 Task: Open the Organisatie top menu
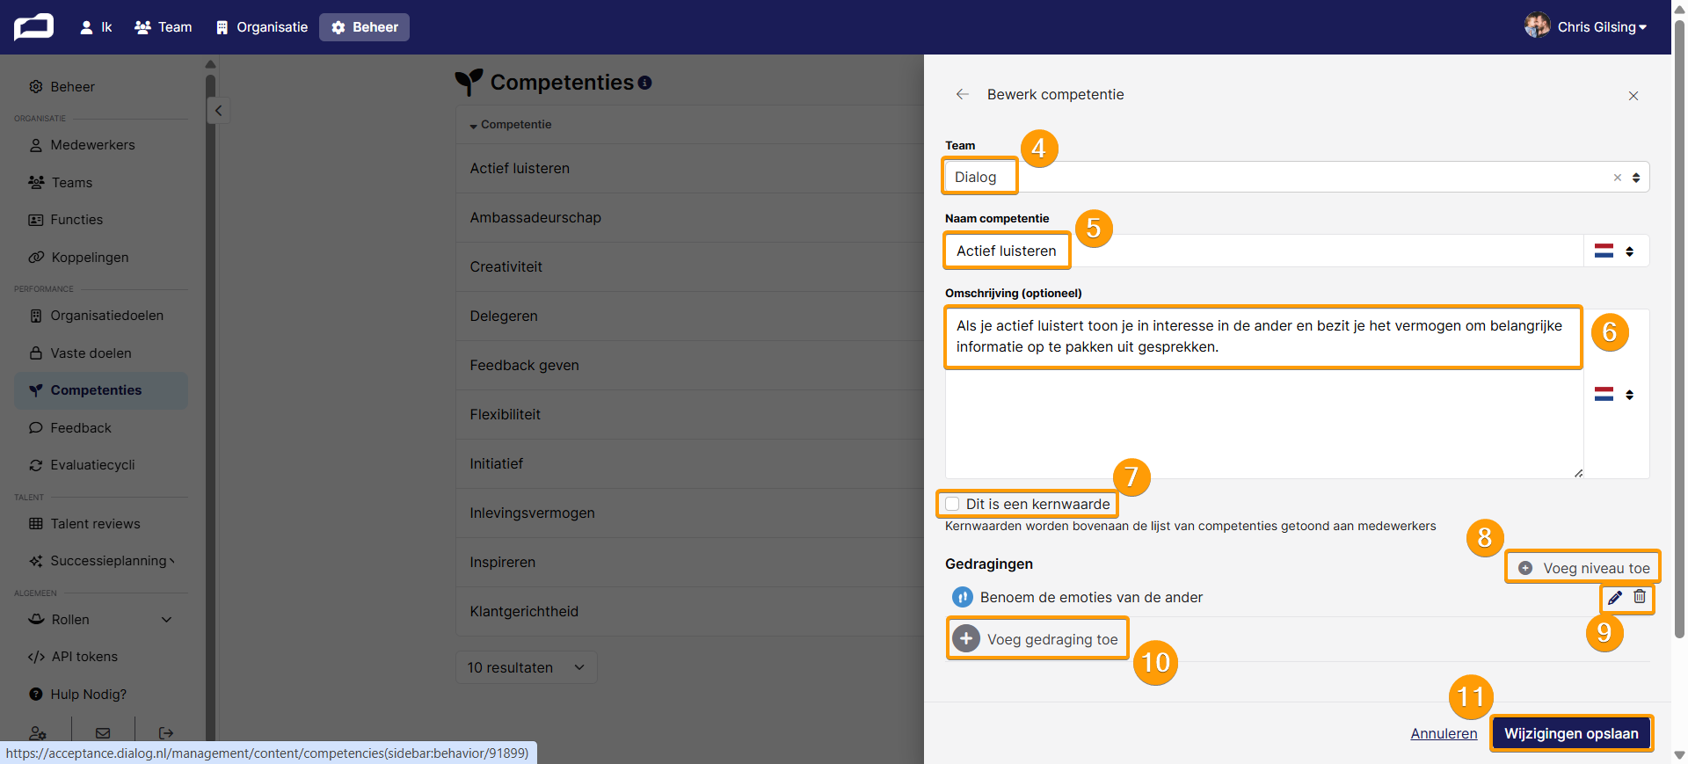pyautogui.click(x=262, y=27)
